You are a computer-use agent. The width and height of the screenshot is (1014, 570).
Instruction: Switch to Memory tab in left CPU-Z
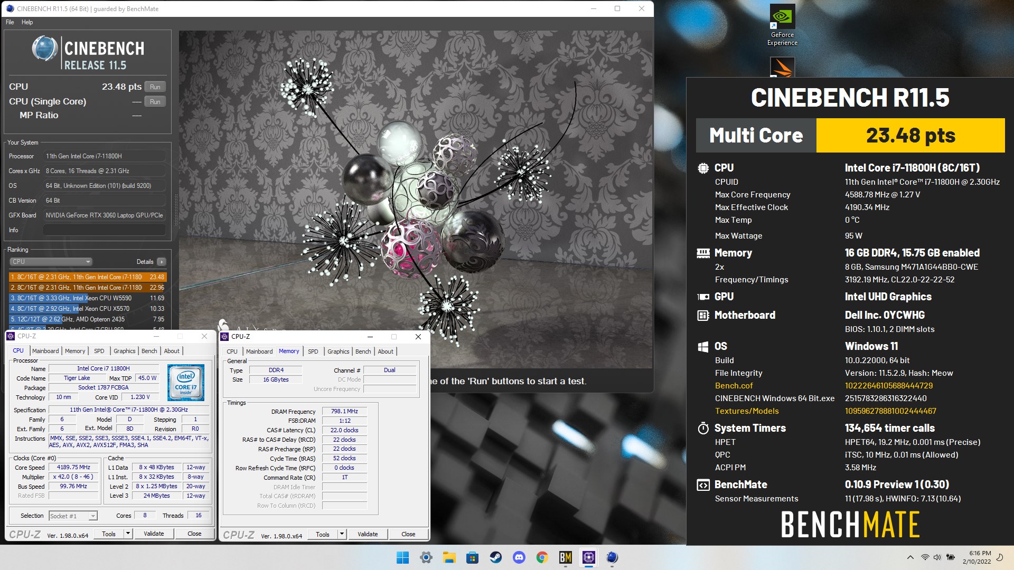[x=75, y=351]
